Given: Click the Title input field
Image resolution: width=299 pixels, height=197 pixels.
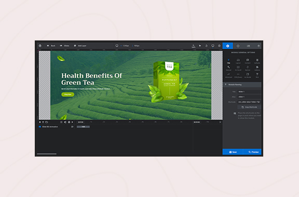Looking at the screenshot, I should (x=249, y=92).
